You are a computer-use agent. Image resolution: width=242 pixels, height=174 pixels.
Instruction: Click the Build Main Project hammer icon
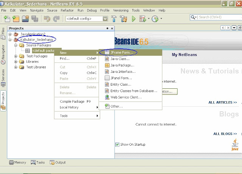pos(114,18)
